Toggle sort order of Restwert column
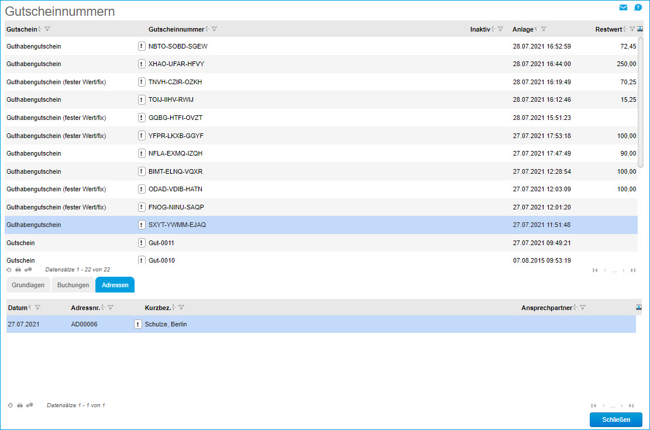650x430 pixels. point(625,29)
